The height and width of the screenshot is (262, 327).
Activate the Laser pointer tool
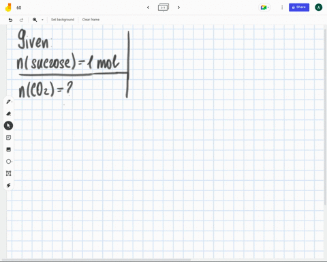(8, 185)
